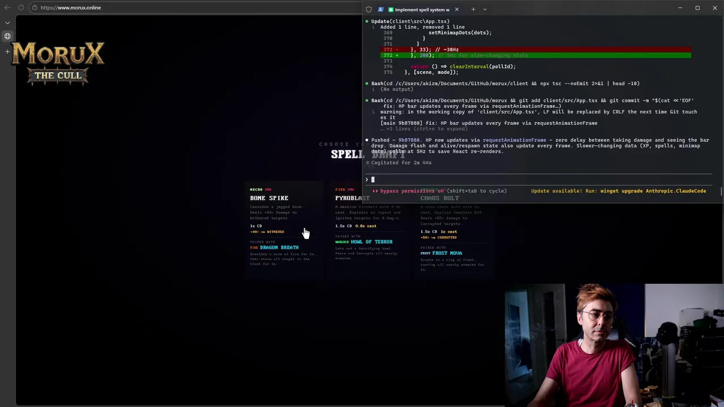Screen dimensions: 724x407
Task: Click winget upgrade update notice
Action: click(x=618, y=191)
